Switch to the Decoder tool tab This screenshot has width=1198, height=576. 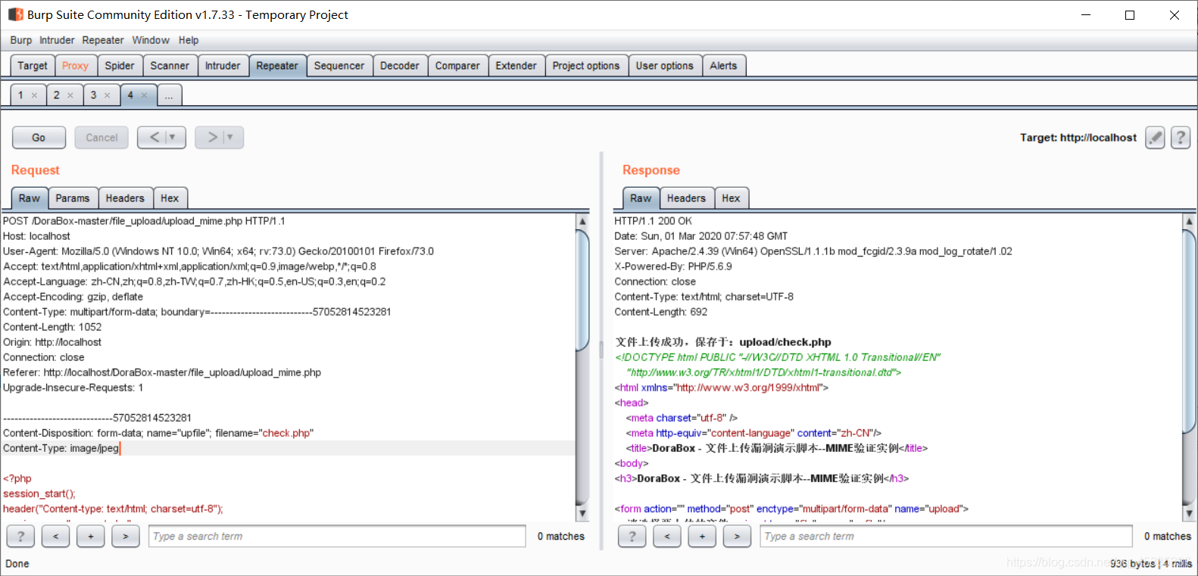[x=400, y=66]
